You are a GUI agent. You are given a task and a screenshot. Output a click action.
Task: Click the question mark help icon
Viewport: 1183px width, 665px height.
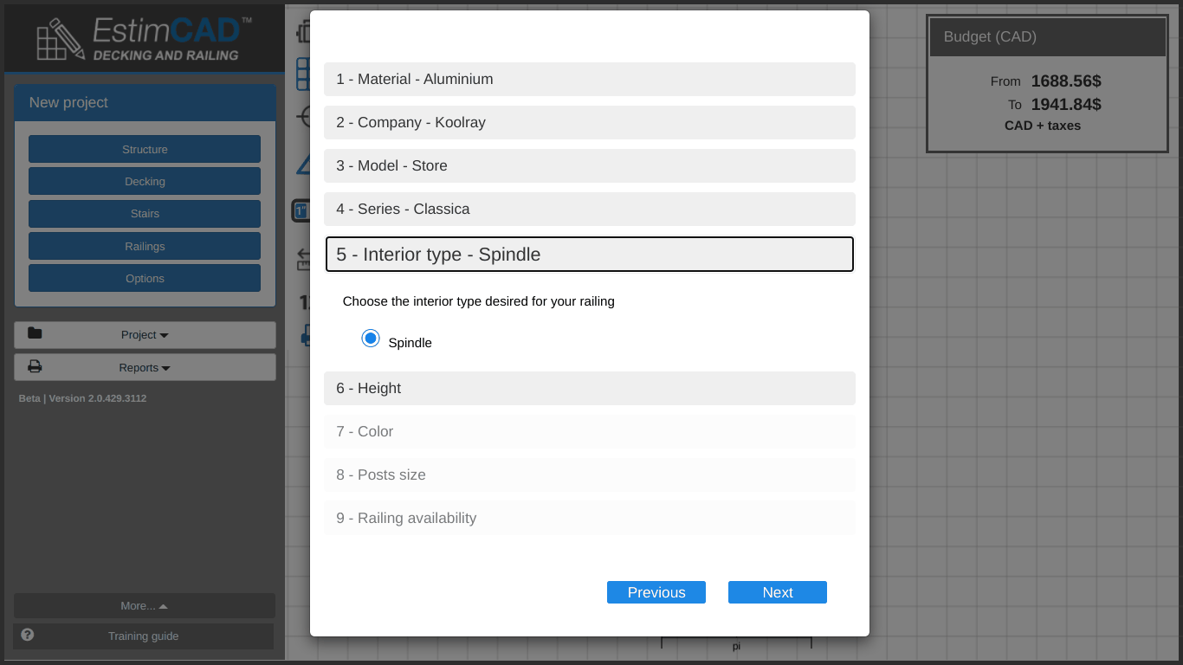coord(28,635)
